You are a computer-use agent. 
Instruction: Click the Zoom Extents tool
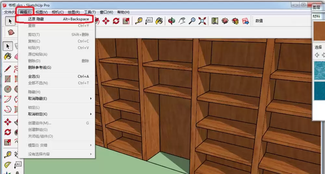tap(202, 21)
